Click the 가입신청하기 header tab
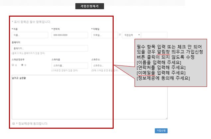The height and width of the screenshot is (139, 211). 90,6
